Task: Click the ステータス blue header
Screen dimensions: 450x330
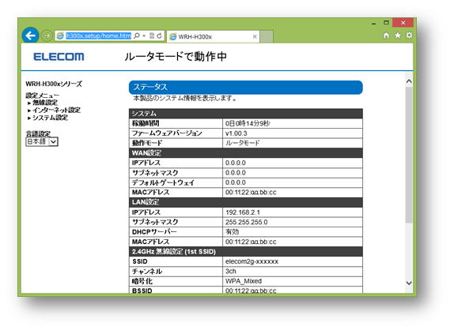Action: coord(246,87)
